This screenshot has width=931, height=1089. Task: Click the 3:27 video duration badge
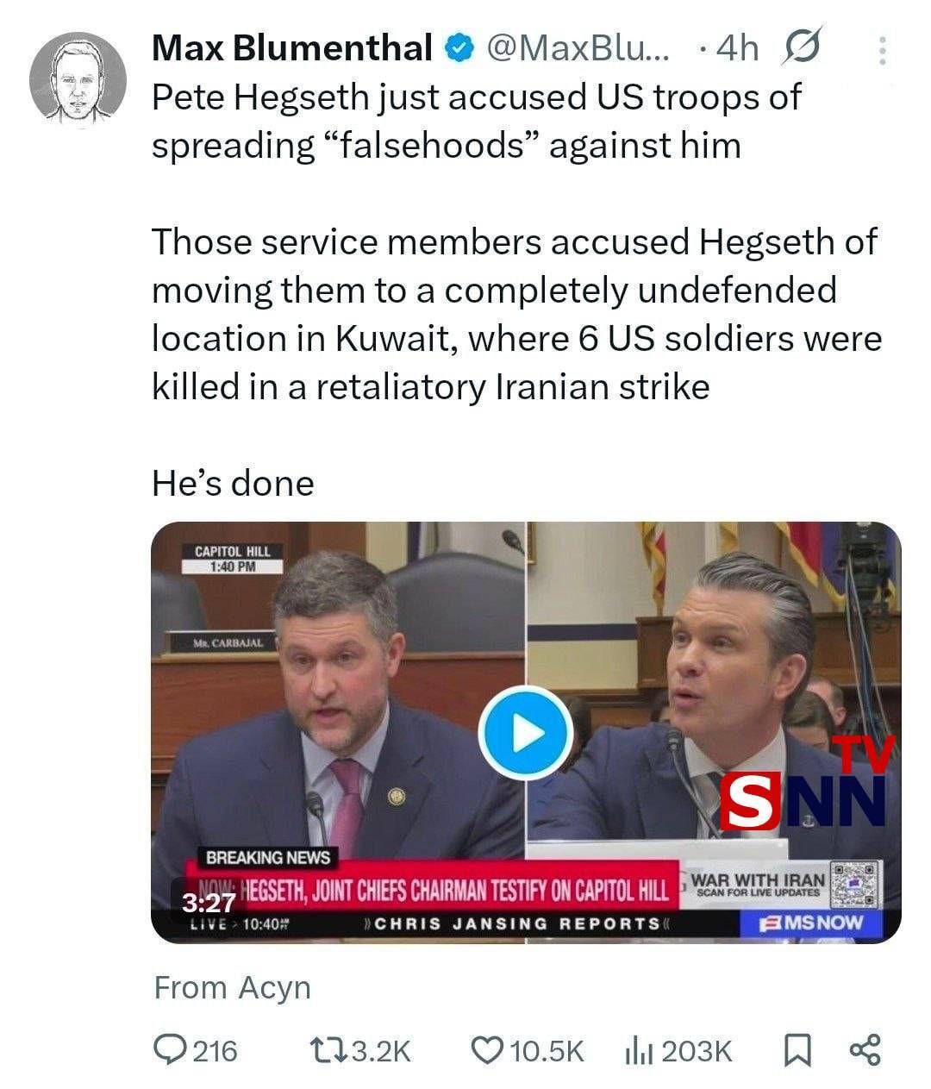coord(208,902)
